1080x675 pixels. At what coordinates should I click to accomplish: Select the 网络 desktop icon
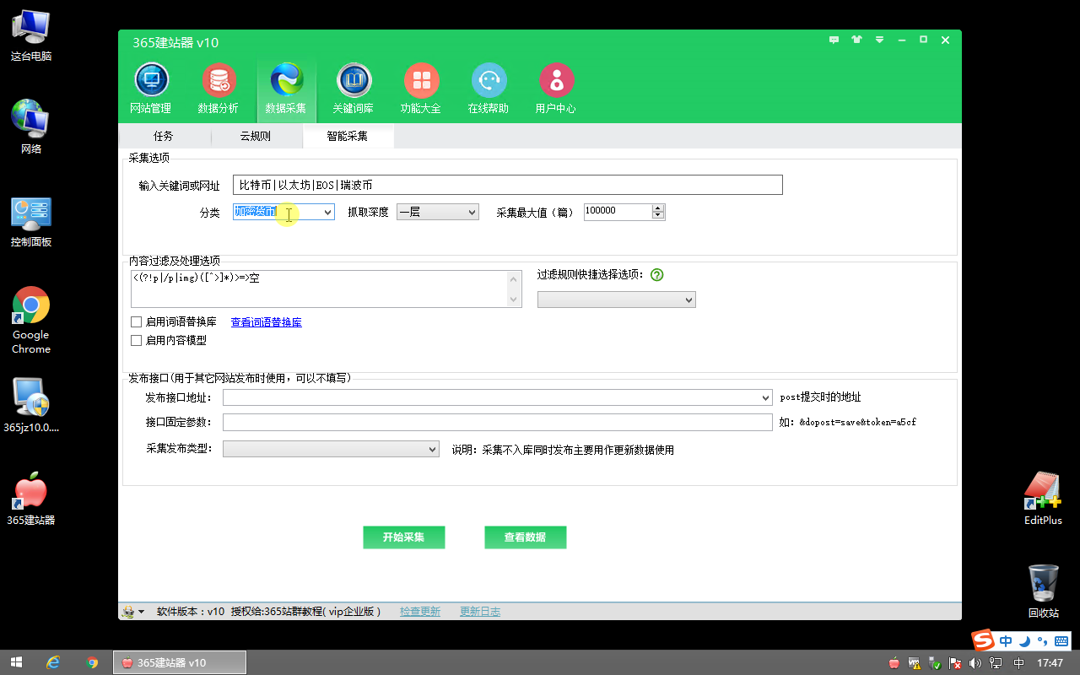31,127
